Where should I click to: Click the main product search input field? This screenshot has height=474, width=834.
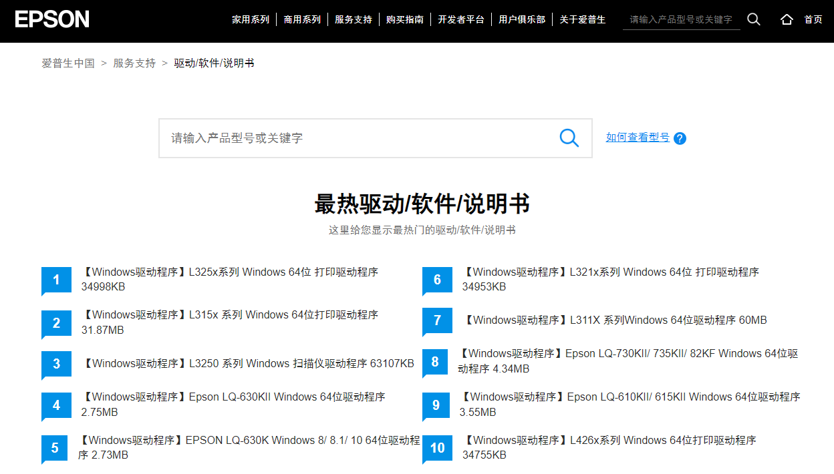(334, 138)
